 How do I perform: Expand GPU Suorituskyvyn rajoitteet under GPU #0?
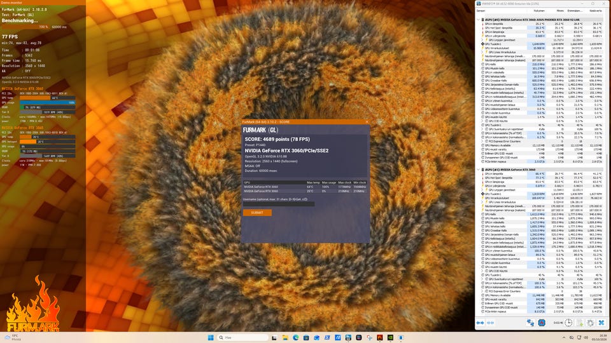pyautogui.click(x=483, y=129)
